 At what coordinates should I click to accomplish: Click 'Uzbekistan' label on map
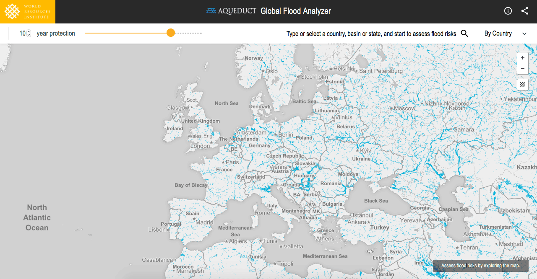click(514, 210)
